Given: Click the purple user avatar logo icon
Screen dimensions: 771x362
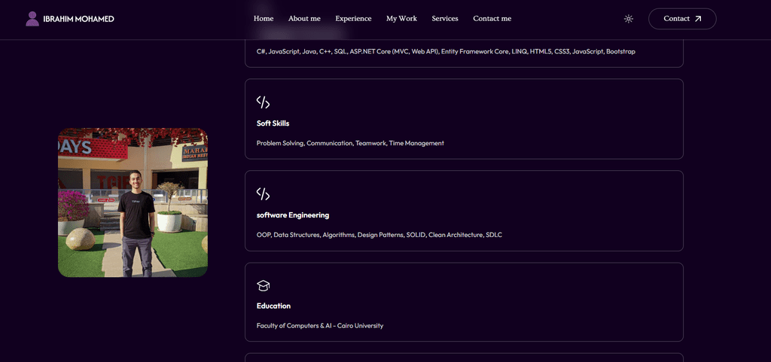Looking at the screenshot, I should tap(32, 19).
